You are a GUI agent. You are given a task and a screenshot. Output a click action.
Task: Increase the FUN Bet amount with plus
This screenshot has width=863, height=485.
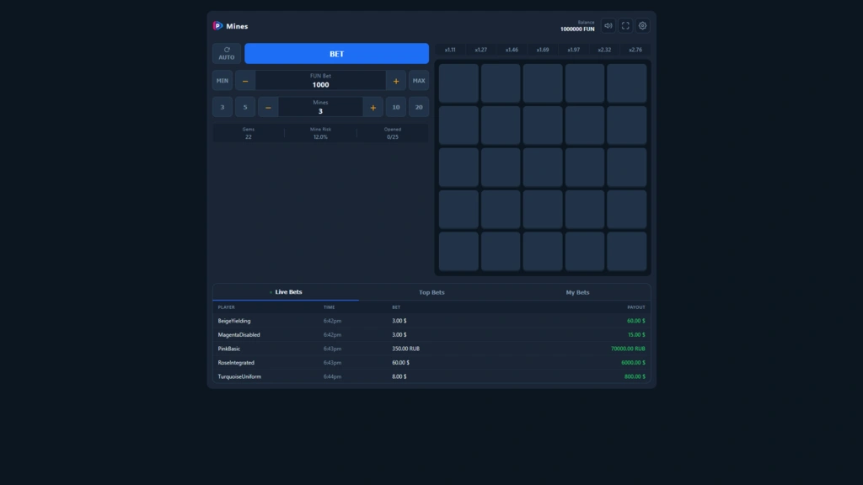pos(396,81)
